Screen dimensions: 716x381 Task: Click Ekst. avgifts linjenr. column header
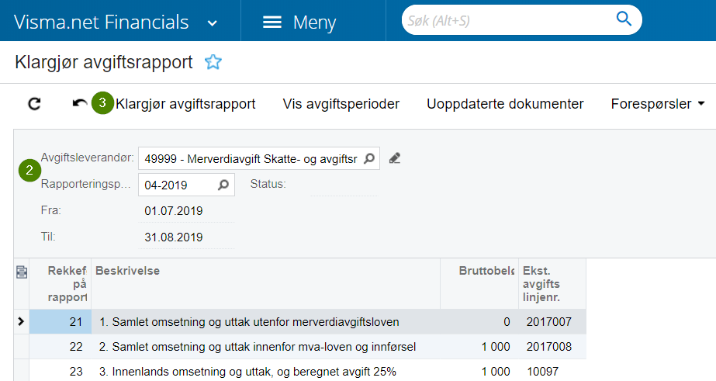pyautogui.click(x=552, y=284)
